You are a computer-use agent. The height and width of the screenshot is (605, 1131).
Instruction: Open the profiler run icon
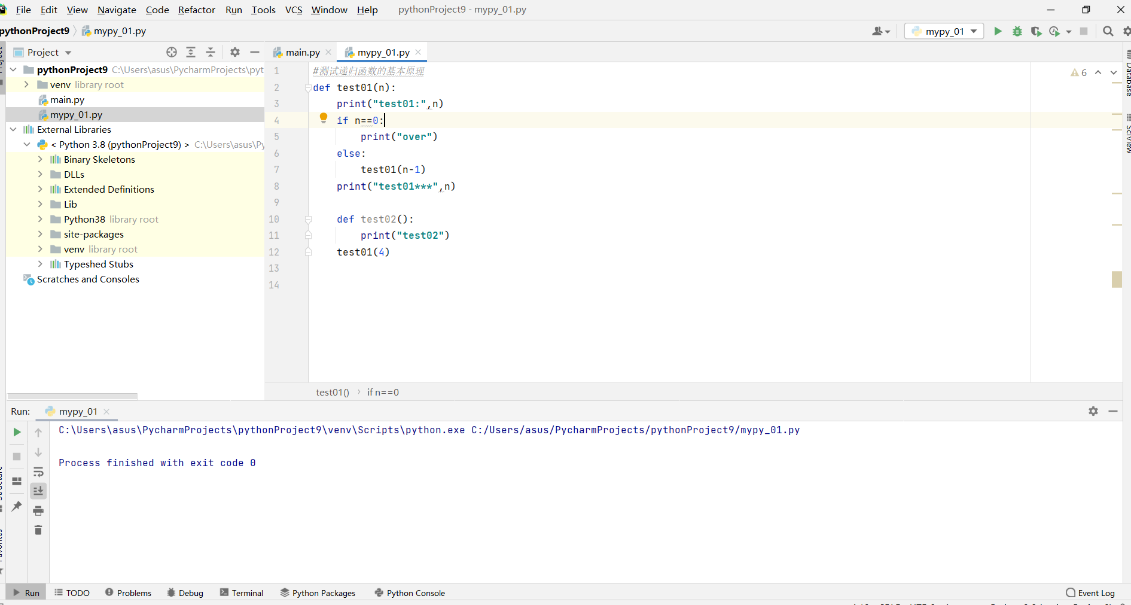pos(1054,31)
